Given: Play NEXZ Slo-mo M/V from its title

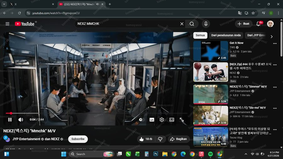Looking at the screenshot, I should click(248, 107).
